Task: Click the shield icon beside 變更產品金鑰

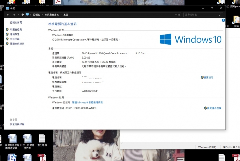Action: (x=205, y=108)
